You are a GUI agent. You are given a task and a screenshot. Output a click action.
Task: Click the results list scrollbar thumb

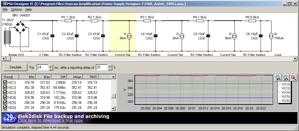point(113,96)
